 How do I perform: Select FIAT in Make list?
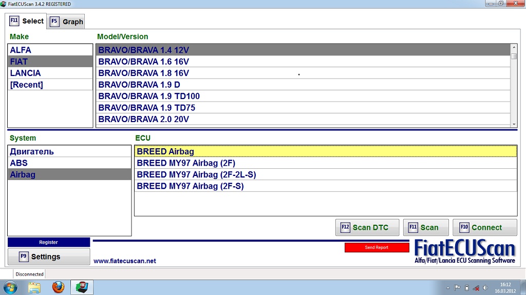50,62
